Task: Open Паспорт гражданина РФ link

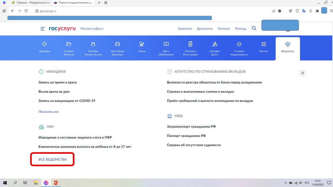Action: tap(186, 136)
